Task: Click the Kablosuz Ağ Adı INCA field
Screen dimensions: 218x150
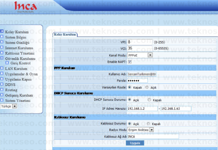Action: 153,137
